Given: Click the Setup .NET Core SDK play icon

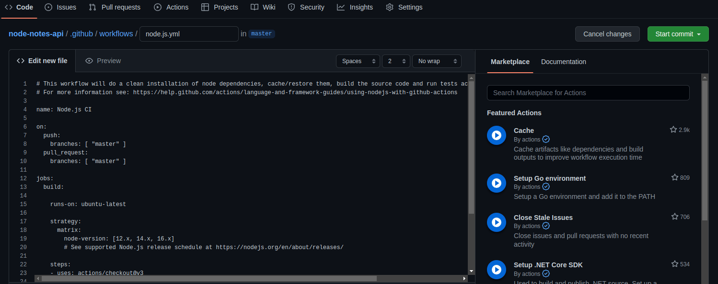Looking at the screenshot, I should pyautogui.click(x=497, y=270).
